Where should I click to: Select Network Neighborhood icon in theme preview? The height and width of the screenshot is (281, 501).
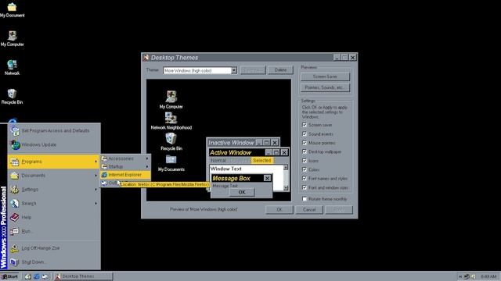tap(171, 121)
